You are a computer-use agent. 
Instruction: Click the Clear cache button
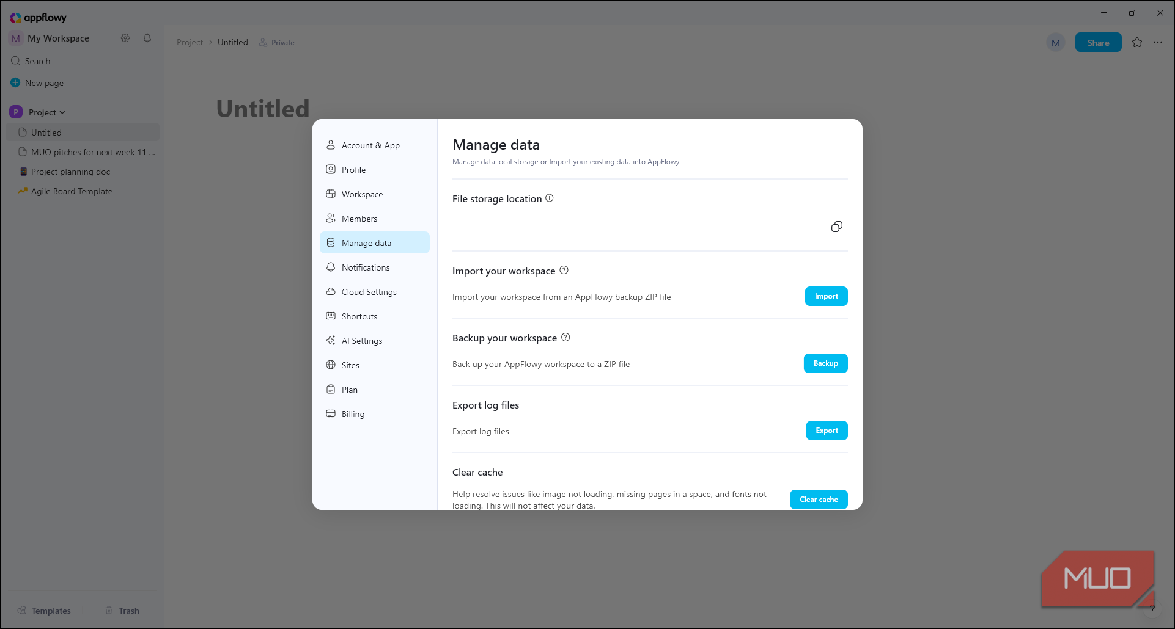819,500
